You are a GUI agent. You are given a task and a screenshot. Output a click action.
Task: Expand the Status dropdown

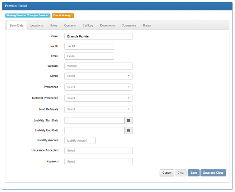pos(98,76)
